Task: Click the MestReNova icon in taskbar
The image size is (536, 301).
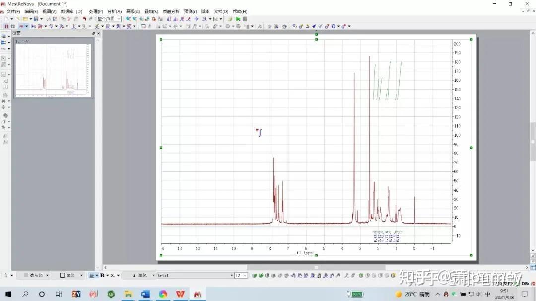Action: [198, 294]
